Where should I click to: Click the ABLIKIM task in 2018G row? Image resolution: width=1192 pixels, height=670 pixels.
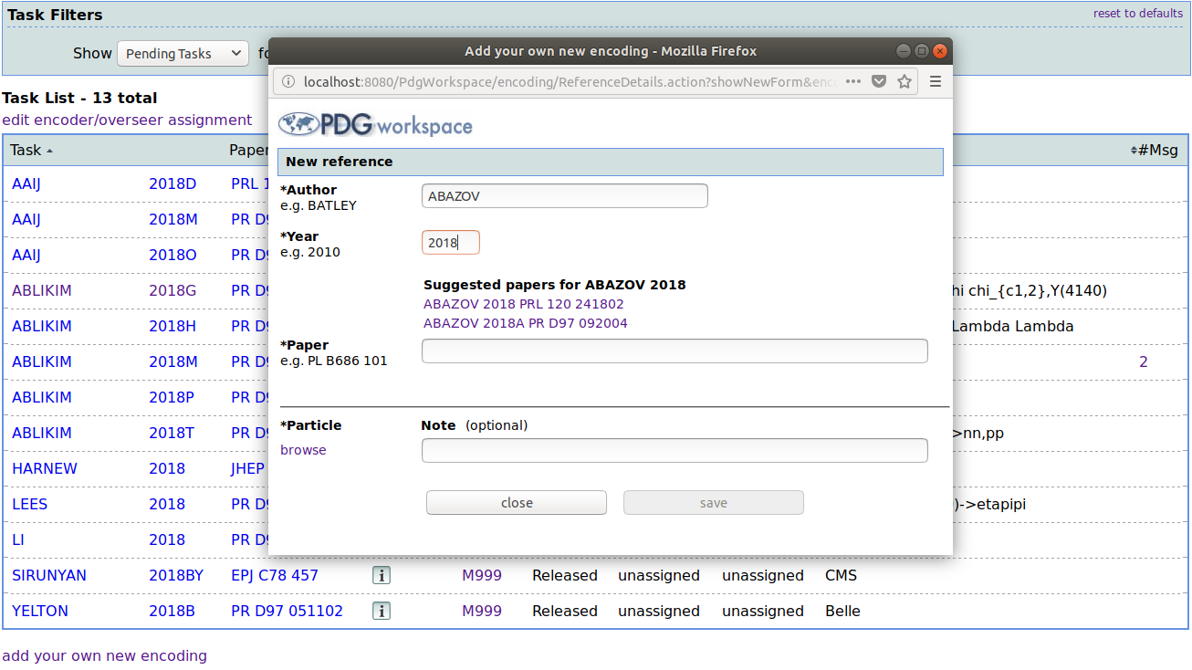42,290
